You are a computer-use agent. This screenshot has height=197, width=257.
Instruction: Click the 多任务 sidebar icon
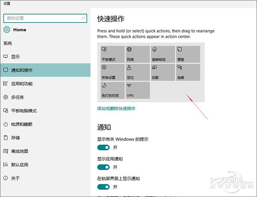6,97
